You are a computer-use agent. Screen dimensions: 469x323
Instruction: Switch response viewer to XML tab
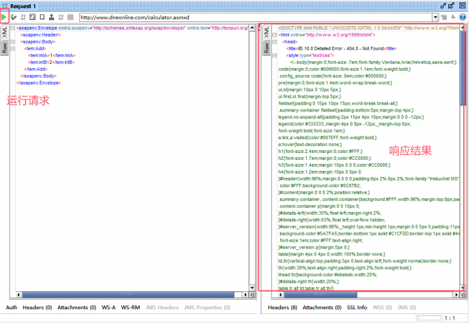coord(266,33)
